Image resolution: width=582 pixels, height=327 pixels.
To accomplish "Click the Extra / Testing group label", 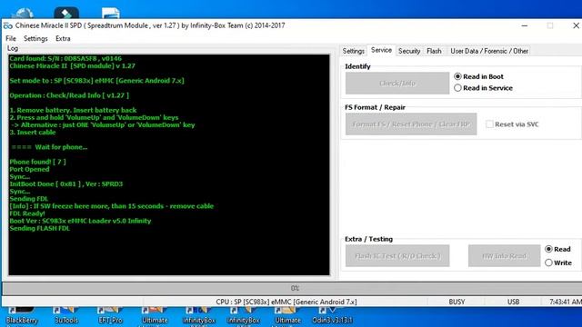I will click(368, 239).
